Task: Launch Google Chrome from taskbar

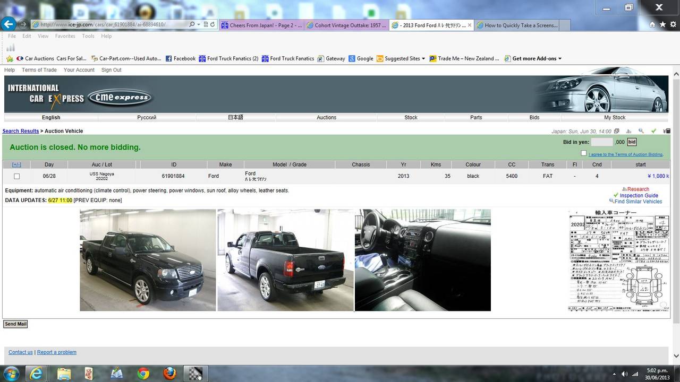Action: [143, 374]
